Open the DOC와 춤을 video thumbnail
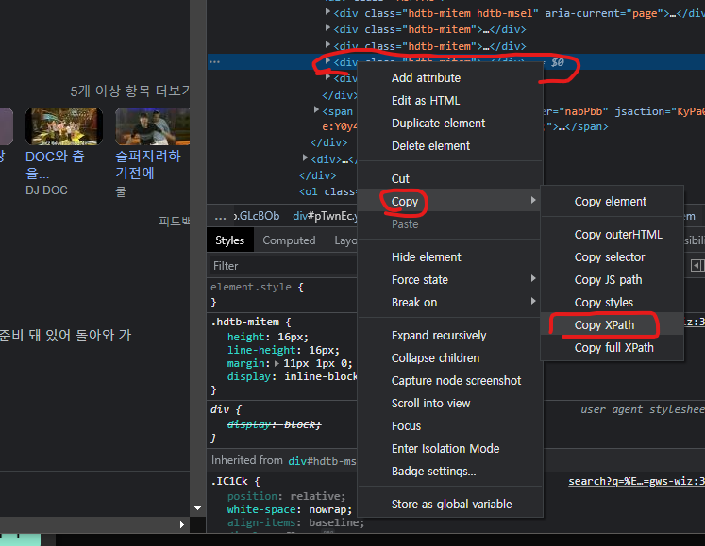705x546 pixels. [64, 126]
